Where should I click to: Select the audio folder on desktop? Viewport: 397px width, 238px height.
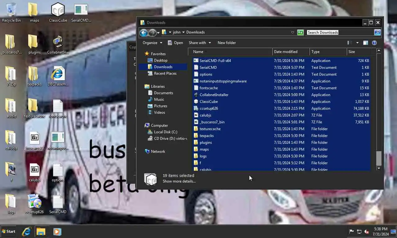tap(11, 109)
